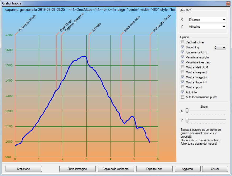Enable Mostra i dati DEM

182,67
